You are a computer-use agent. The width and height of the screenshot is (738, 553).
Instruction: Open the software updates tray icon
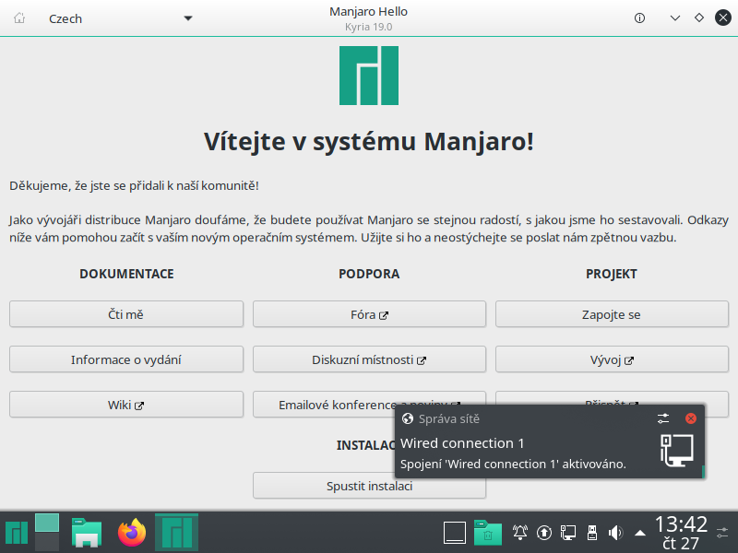(x=542, y=532)
